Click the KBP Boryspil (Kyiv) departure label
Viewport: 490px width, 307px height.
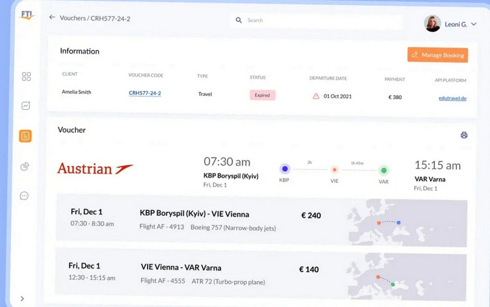click(231, 176)
